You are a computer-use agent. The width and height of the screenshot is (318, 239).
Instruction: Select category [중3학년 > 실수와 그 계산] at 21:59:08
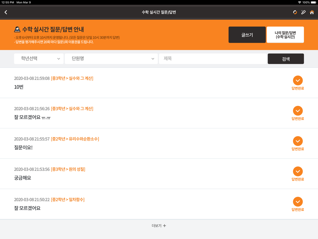[x=72, y=78]
